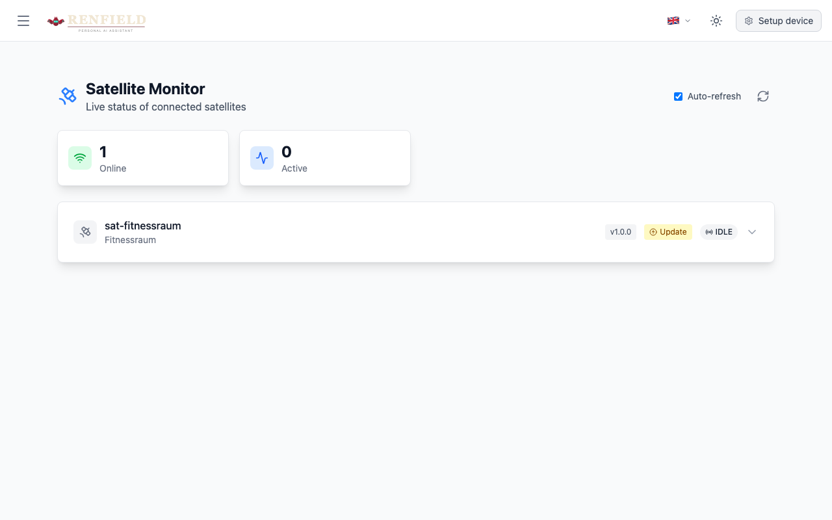Click the blue activity pulse icon
832x520 pixels.
pyautogui.click(x=262, y=158)
